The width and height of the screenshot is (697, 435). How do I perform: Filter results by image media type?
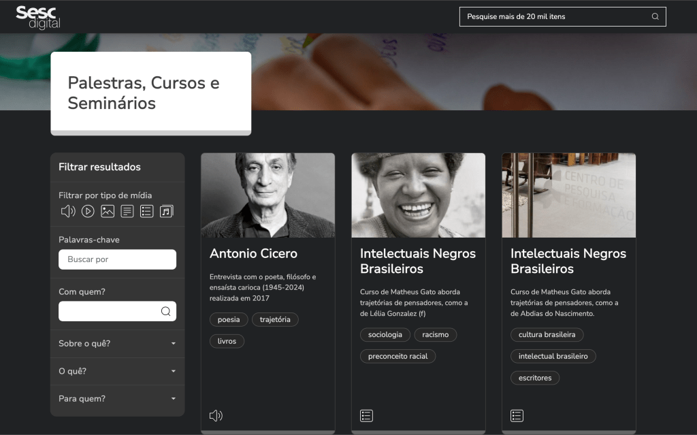[108, 211]
